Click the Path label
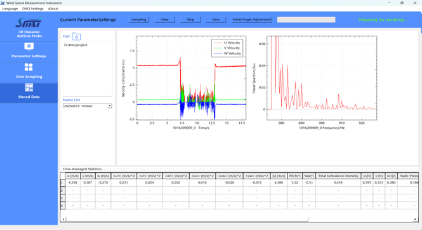The image size is (422, 230). pyautogui.click(x=67, y=36)
